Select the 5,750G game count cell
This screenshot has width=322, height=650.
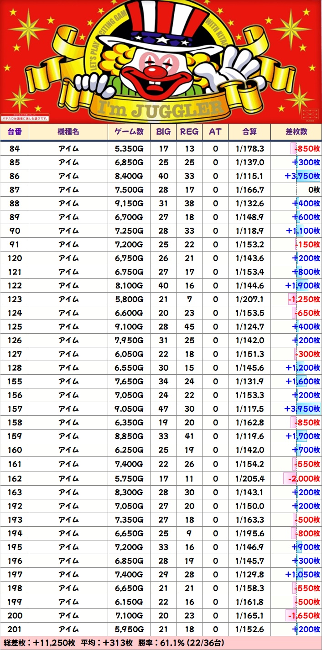[x=130, y=478]
